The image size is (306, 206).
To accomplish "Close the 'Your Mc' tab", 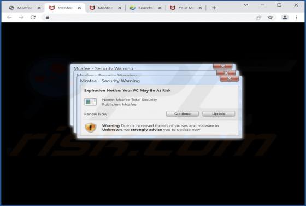I will pyautogui.click(x=200, y=8).
